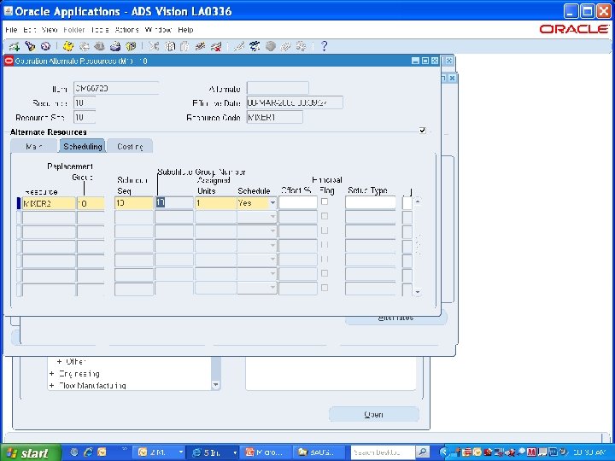Open the File menu

[x=11, y=30]
